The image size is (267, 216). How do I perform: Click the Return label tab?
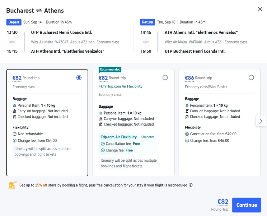(x=148, y=22)
